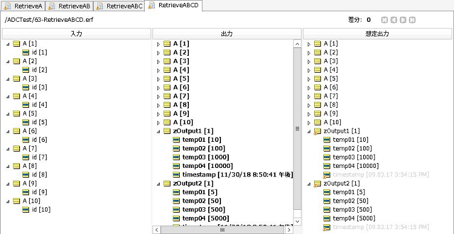Collapse zOutput2 in the 想定出力 panel
454x234 pixels.
pyautogui.click(x=309, y=184)
